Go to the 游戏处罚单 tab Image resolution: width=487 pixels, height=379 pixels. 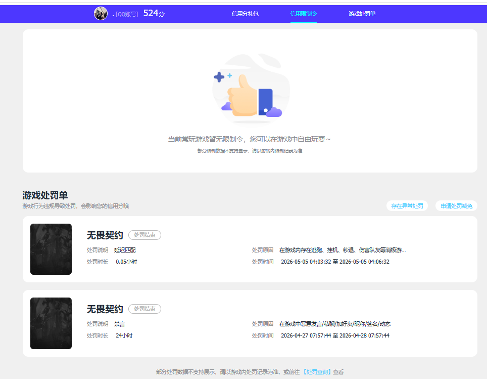362,14
